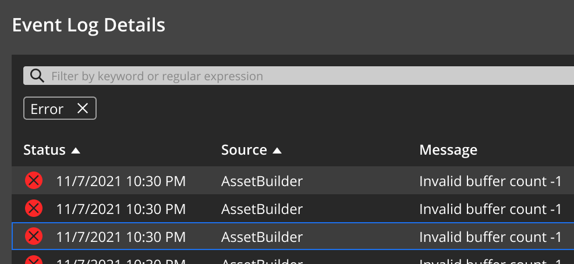Click the Status column header
The height and width of the screenshot is (264, 574).
click(44, 150)
